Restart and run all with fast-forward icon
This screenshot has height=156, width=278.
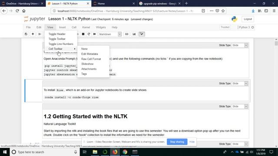point(95,34)
